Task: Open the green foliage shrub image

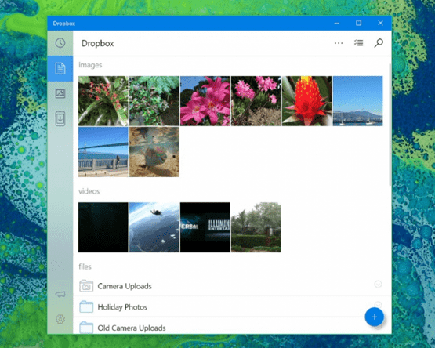Action: [x=154, y=101]
